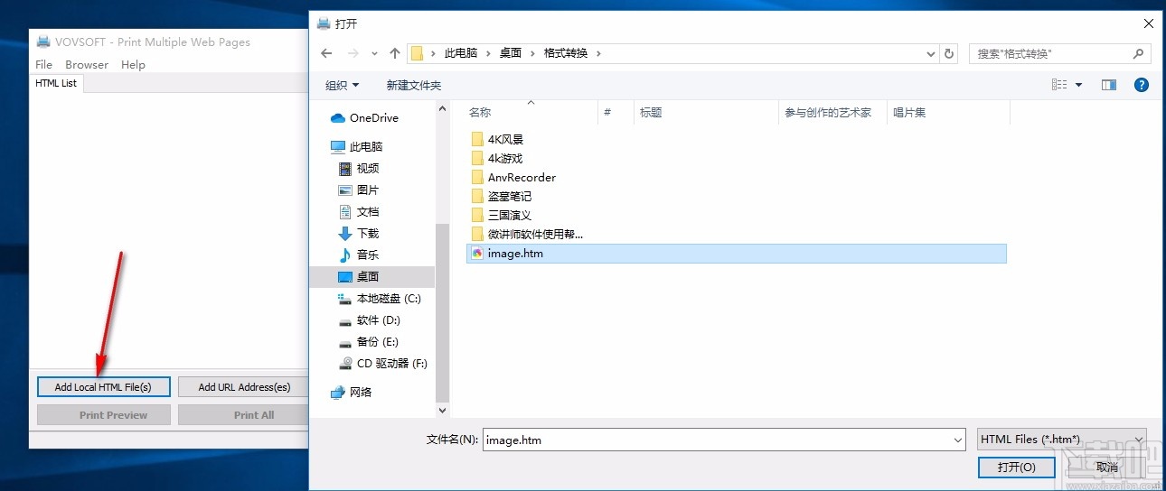The height and width of the screenshot is (491, 1166).
Task: Open help with blue question mark icon
Action: [1141, 85]
